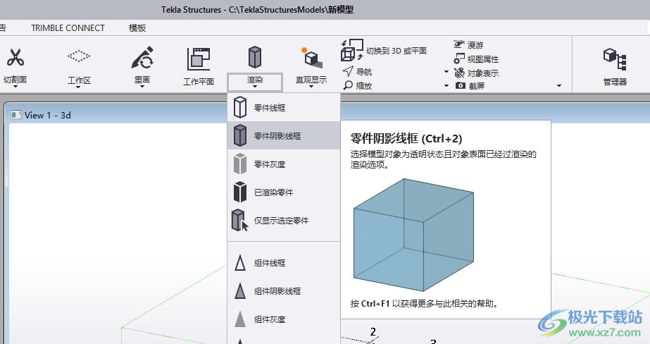The height and width of the screenshot is (344, 650).
Task: Click the 截屏 label
Action: coord(476,86)
